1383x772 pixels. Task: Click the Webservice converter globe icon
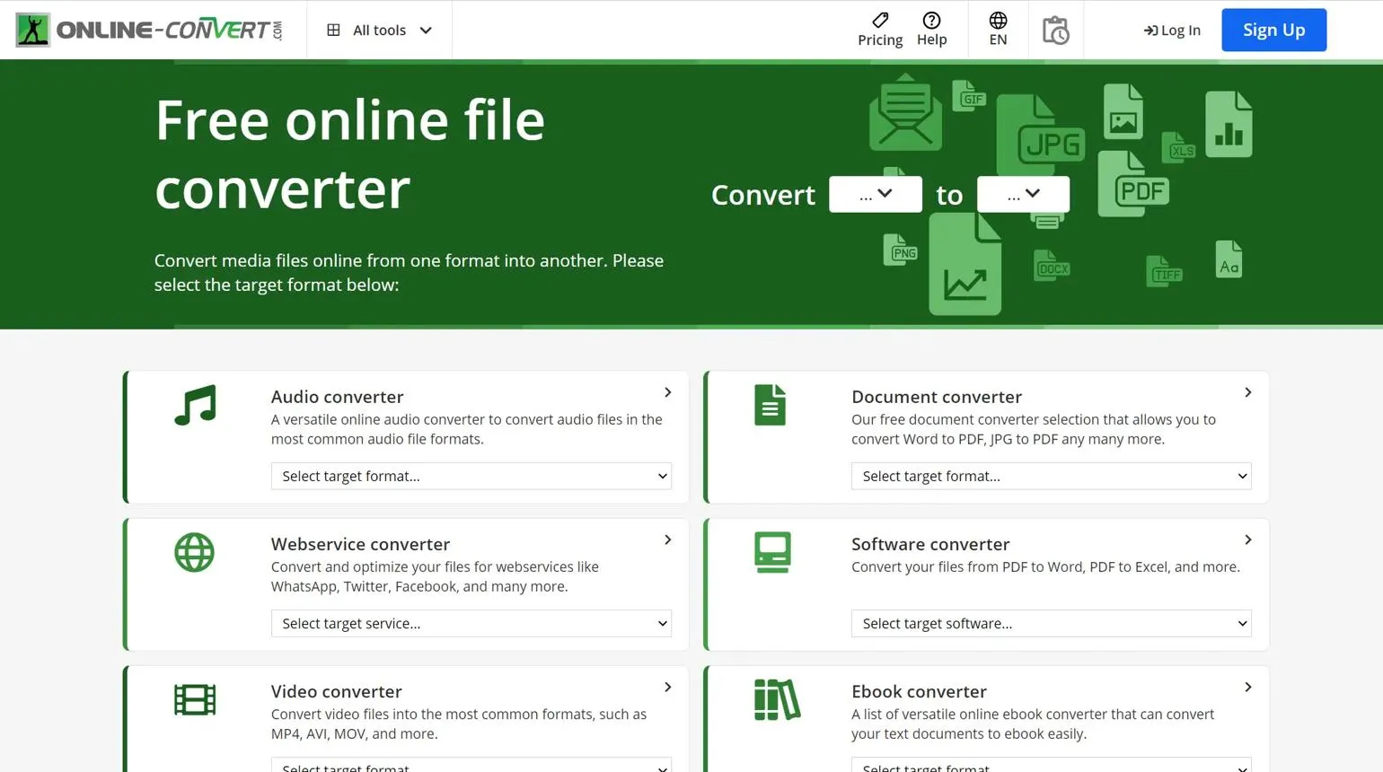(x=194, y=553)
